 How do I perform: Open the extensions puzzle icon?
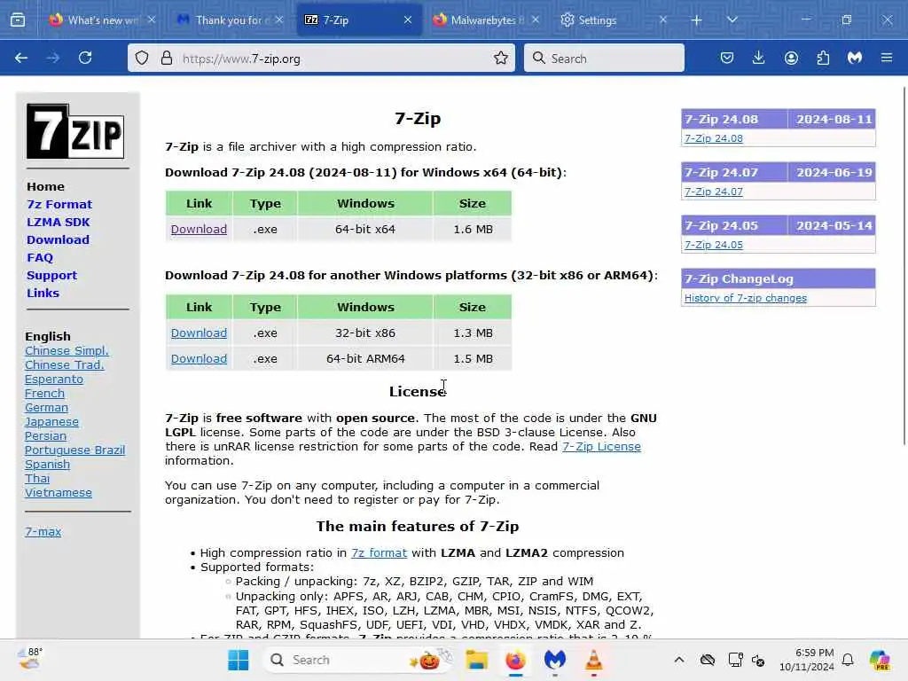click(x=823, y=58)
